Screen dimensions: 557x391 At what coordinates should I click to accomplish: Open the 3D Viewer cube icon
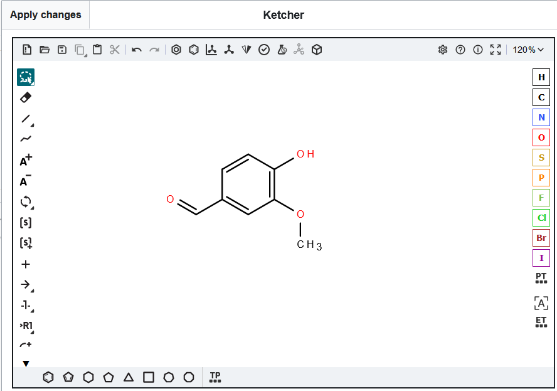[x=317, y=50]
